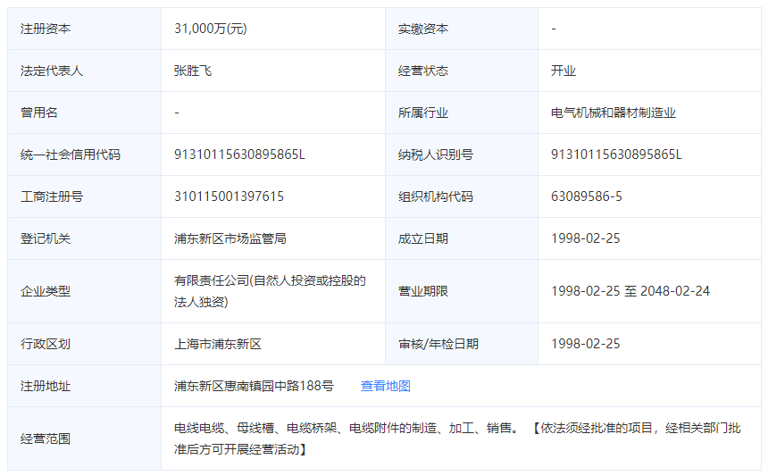Click the 经营范围 label cell
The height and width of the screenshot is (476, 768).
46,438
